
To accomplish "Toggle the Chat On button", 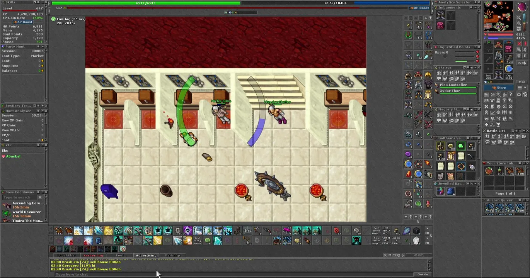I will pos(423,275).
